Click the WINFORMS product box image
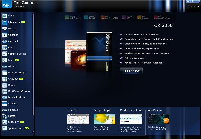The height and width of the screenshot is (139, 201). pos(99,52)
